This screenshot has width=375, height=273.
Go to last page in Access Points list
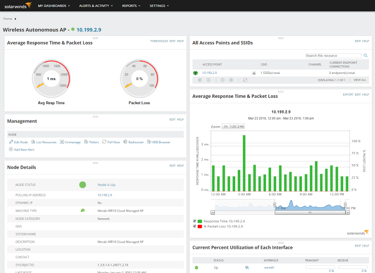[x=231, y=80]
